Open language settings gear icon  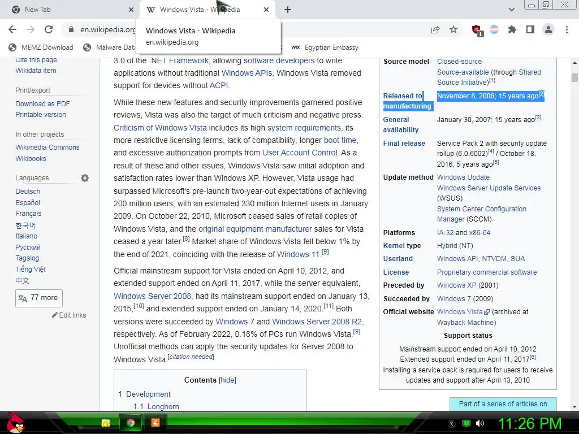click(x=85, y=178)
